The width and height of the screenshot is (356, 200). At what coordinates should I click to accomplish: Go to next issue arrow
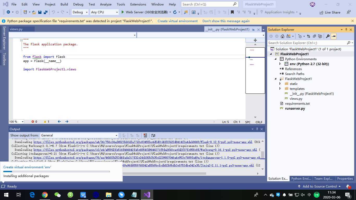click(x=67, y=122)
